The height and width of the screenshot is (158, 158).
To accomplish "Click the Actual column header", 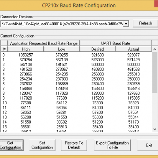I will pos(134,49).
